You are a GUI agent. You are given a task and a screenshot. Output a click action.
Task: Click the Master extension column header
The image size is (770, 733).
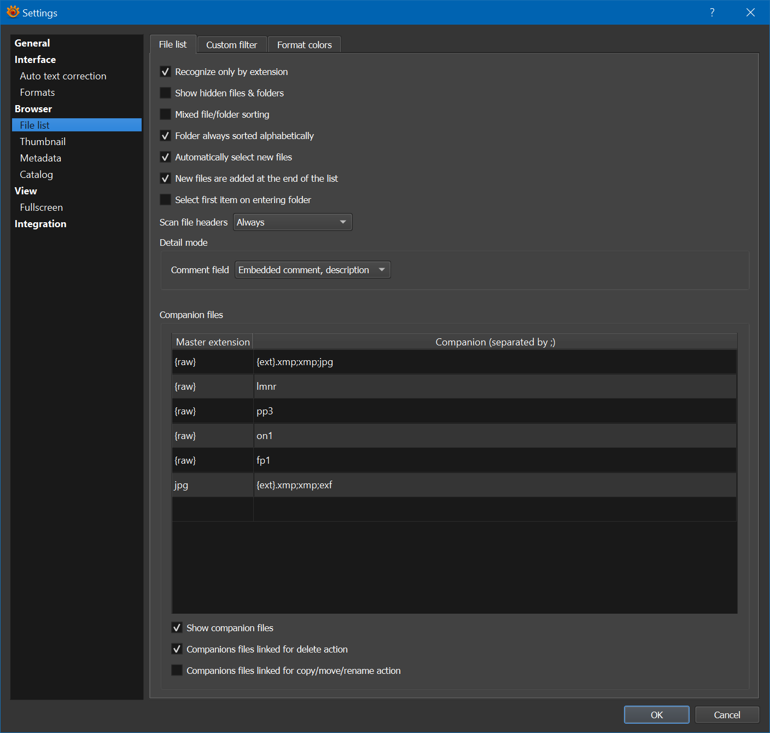pos(212,342)
